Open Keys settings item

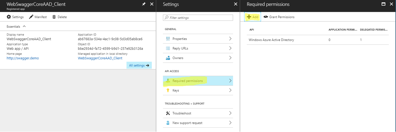(198, 90)
